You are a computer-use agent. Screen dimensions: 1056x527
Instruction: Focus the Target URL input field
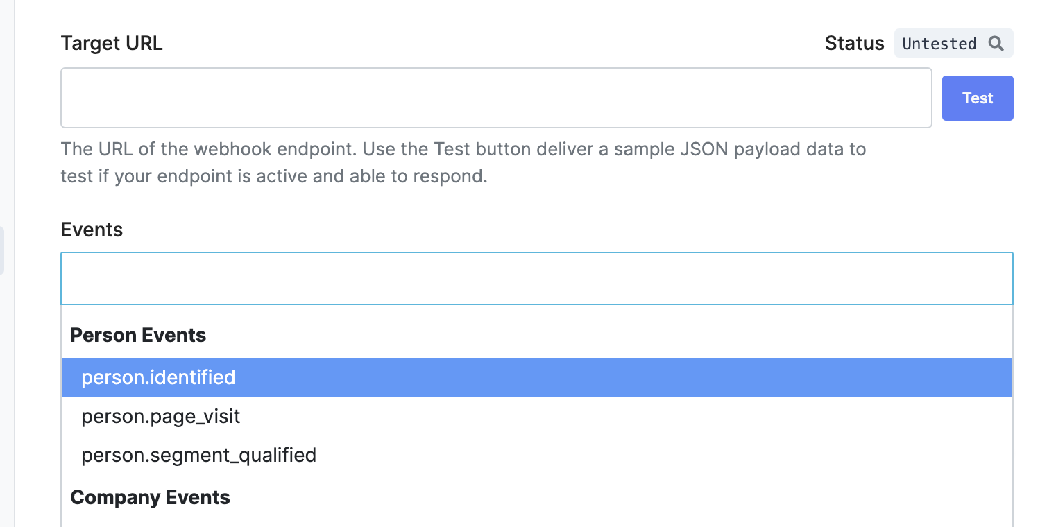click(x=496, y=98)
